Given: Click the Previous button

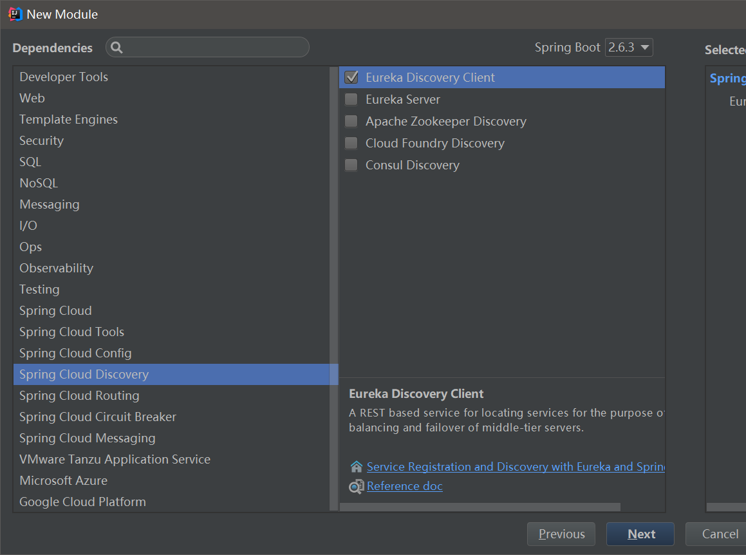Looking at the screenshot, I should point(561,534).
